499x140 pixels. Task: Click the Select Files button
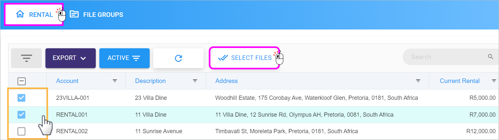pos(244,58)
